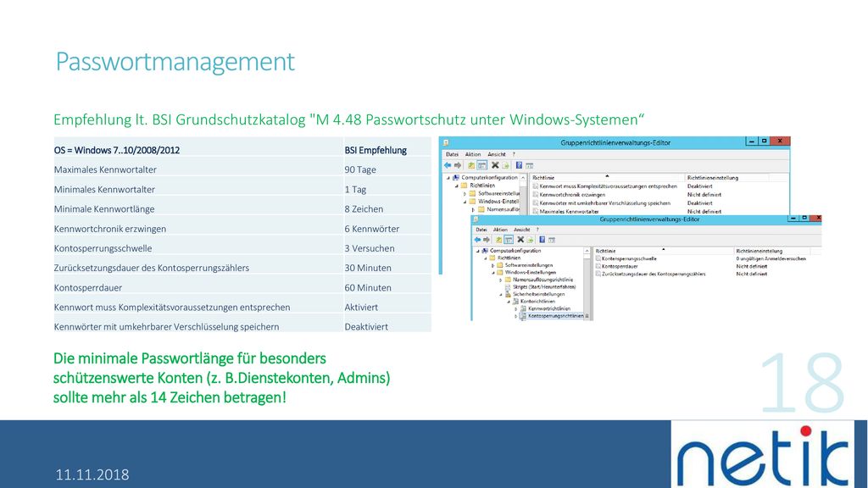This screenshot has height=488, width=868.
Task: Click the app icon in upper editor title bar
Action: click(x=446, y=142)
